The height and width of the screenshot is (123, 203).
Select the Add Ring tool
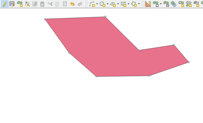(x=181, y=4)
